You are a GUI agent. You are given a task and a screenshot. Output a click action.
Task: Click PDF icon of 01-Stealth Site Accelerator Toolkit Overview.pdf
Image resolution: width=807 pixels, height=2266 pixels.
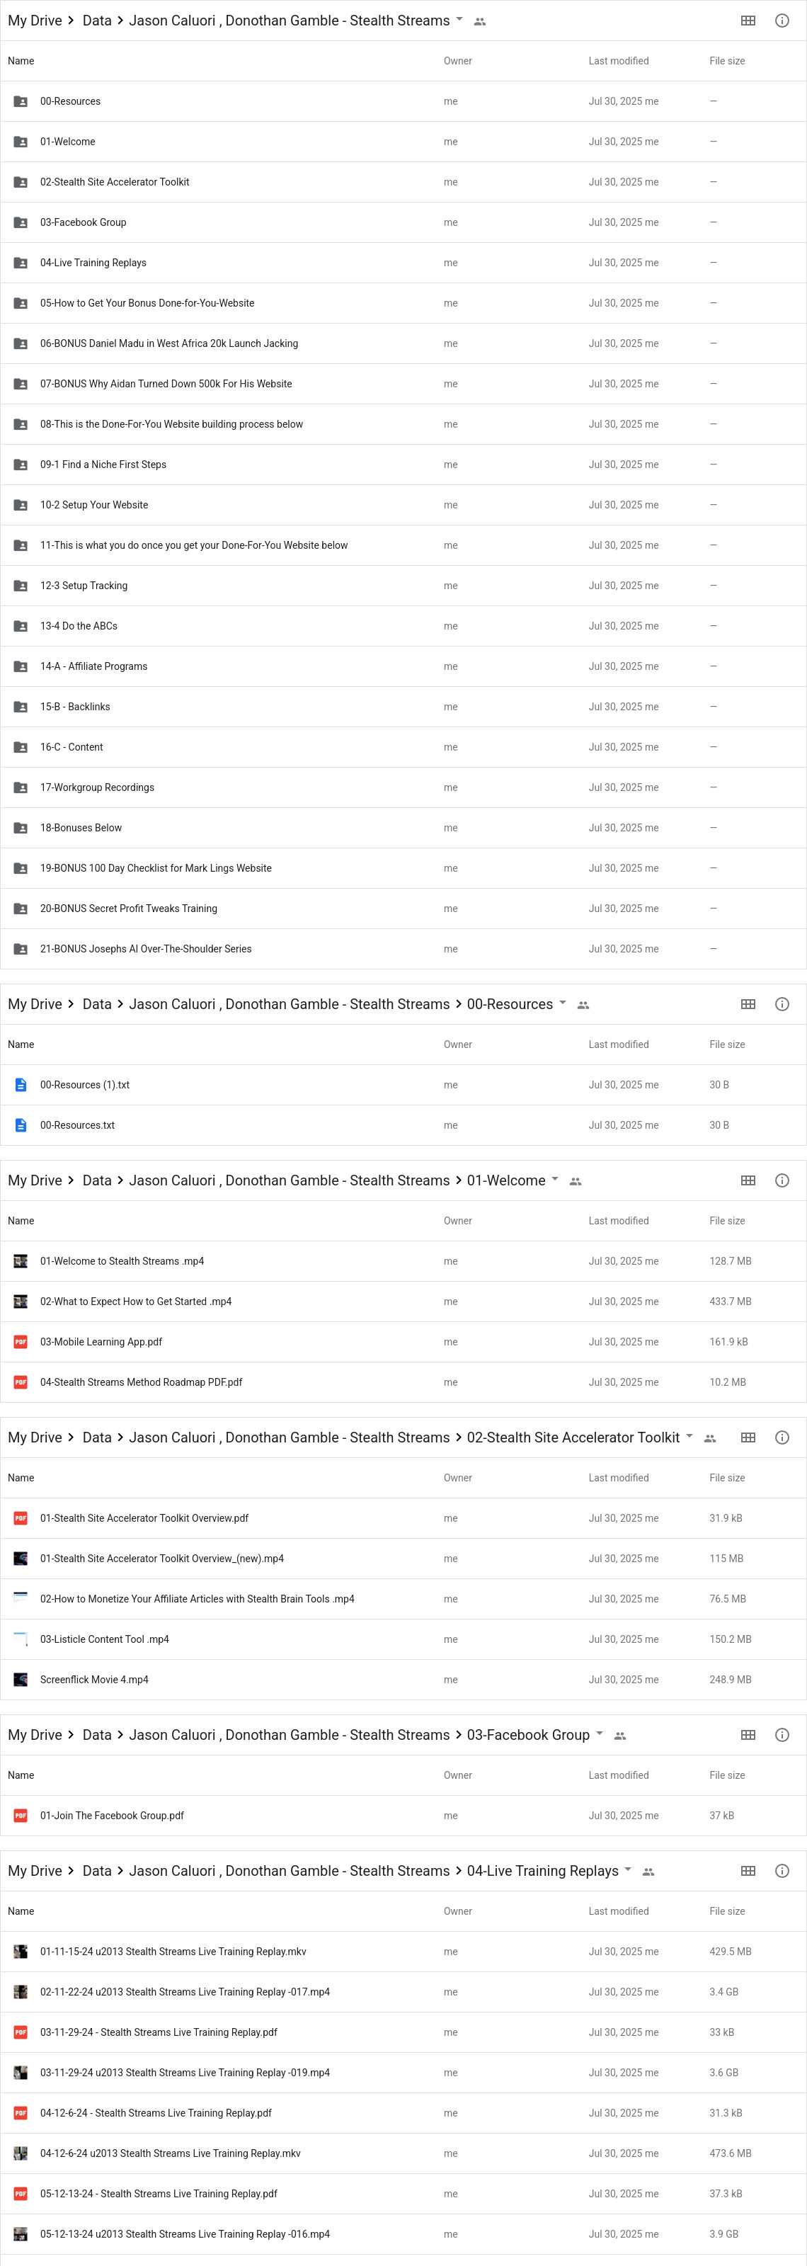21,1518
